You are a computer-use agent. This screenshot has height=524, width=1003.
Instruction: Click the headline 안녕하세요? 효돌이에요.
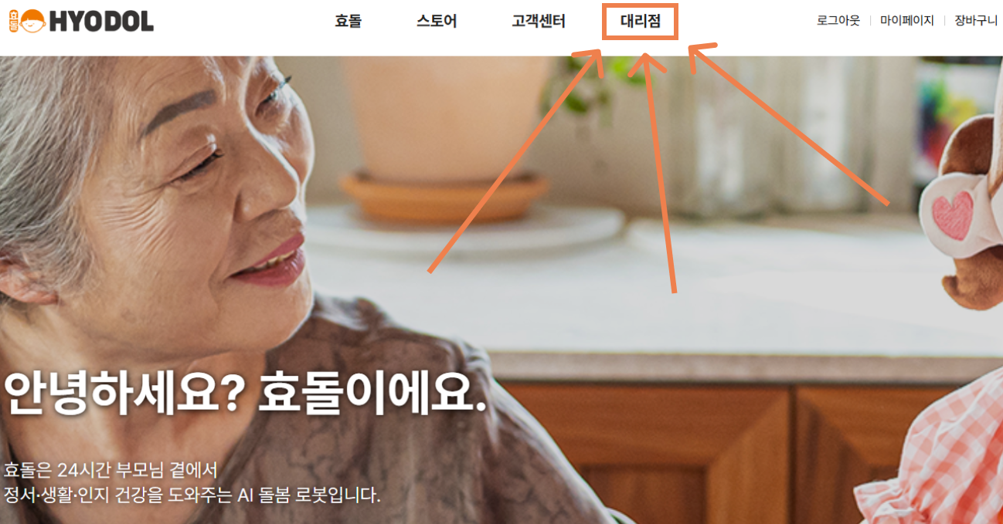tap(246, 397)
